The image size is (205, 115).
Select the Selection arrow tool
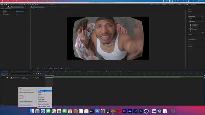click(4, 4)
